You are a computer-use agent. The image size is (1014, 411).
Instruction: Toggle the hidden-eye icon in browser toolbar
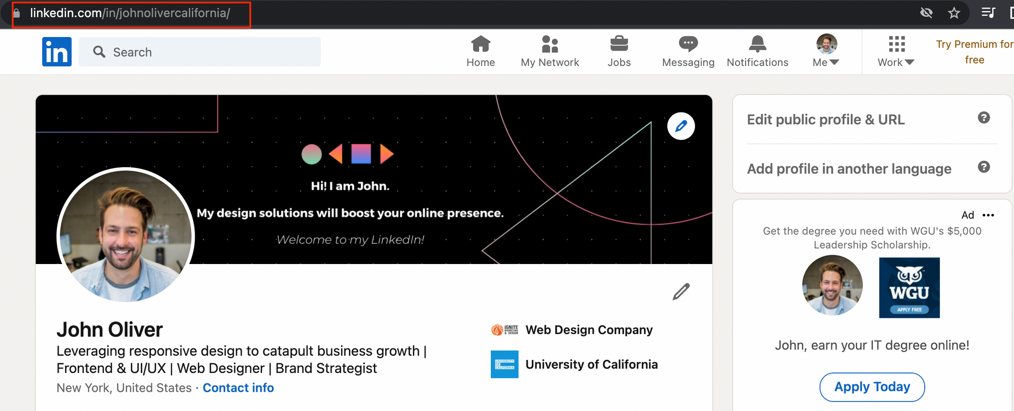coord(926,13)
